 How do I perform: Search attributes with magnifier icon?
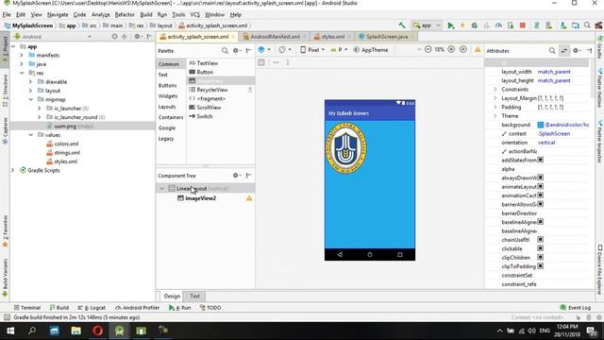[552, 50]
